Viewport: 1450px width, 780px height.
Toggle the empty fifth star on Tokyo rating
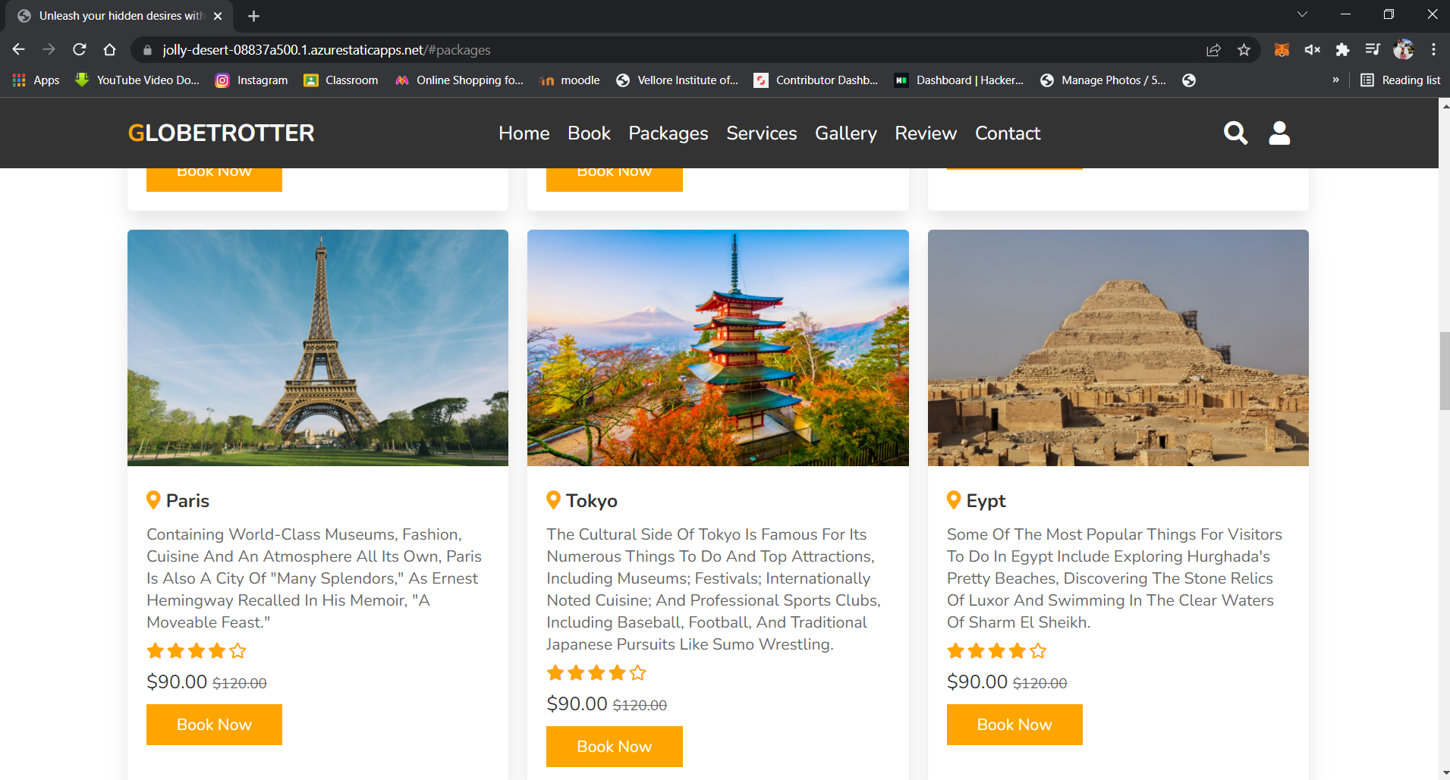pos(638,672)
